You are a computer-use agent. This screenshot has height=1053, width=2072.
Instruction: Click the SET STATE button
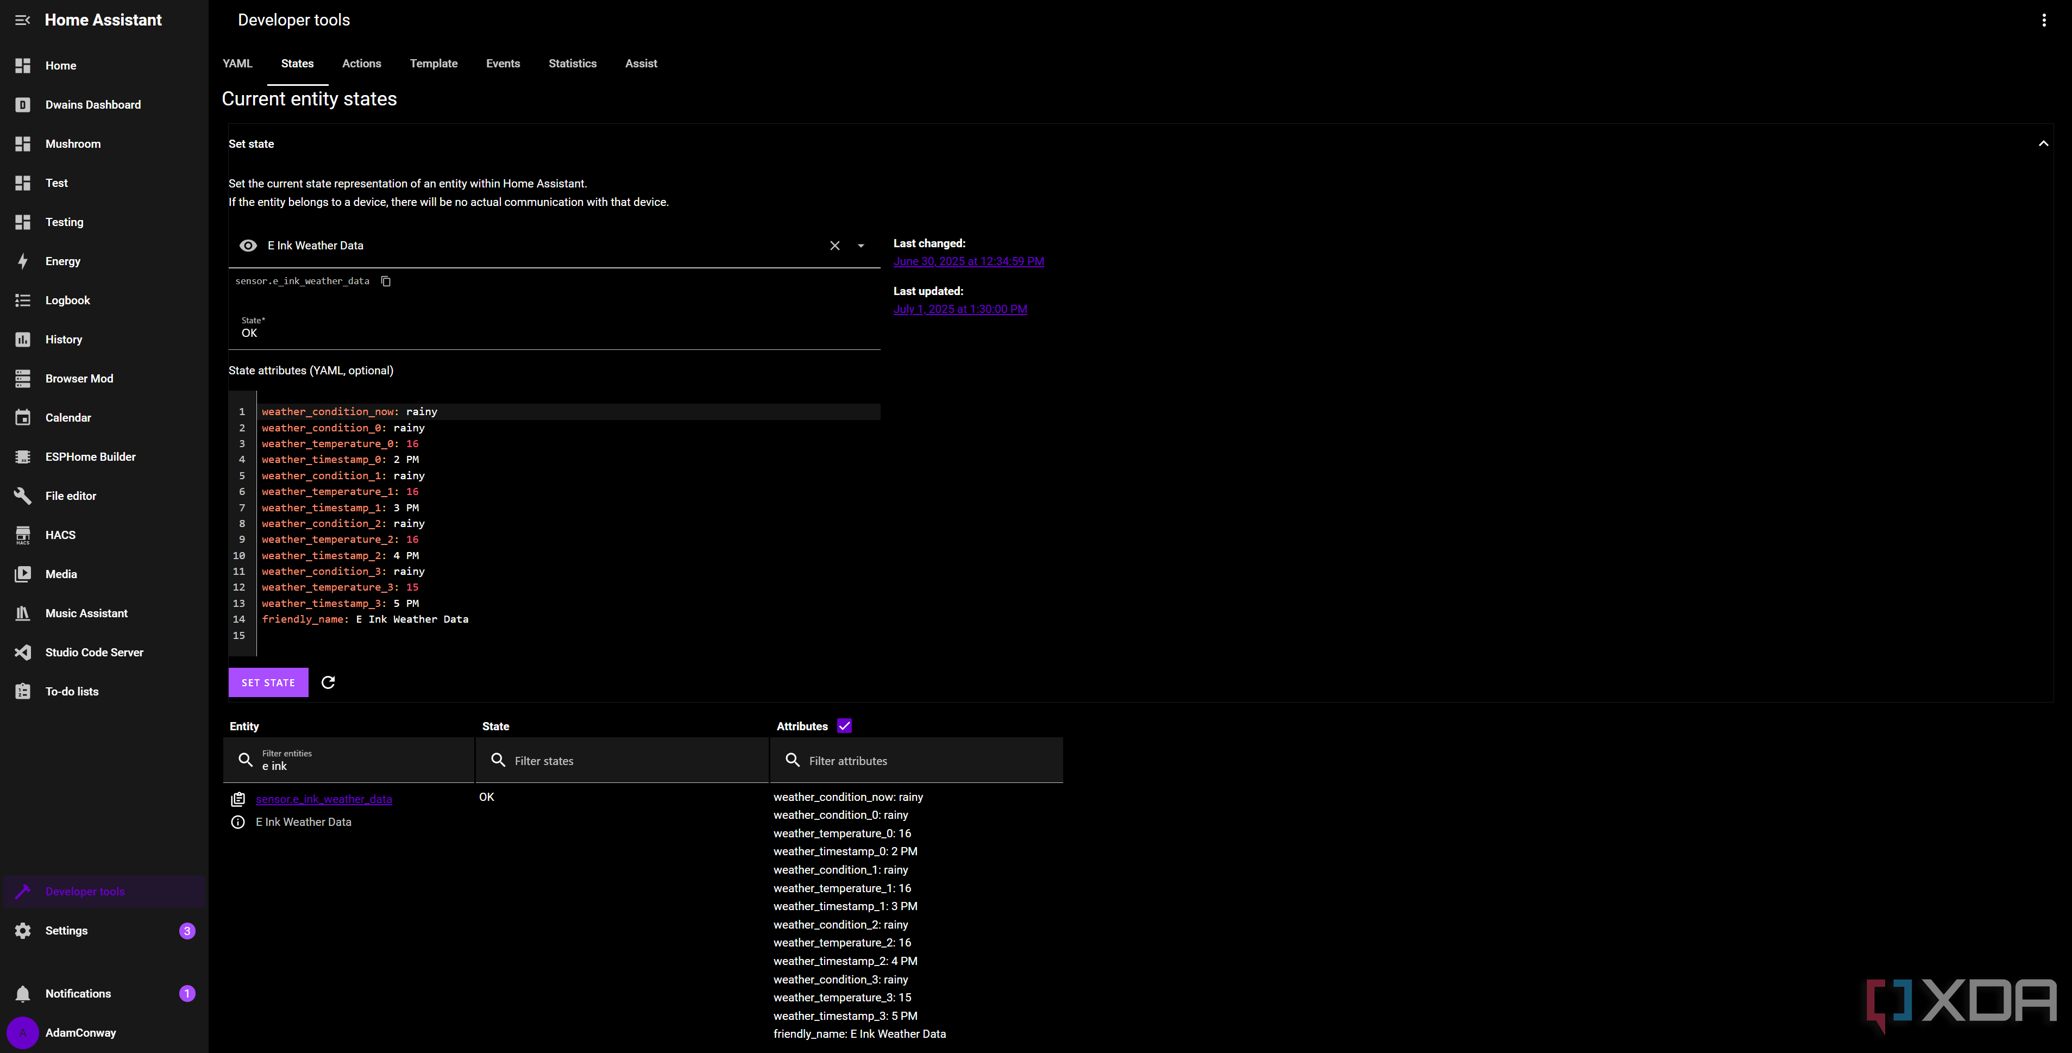[x=269, y=682]
